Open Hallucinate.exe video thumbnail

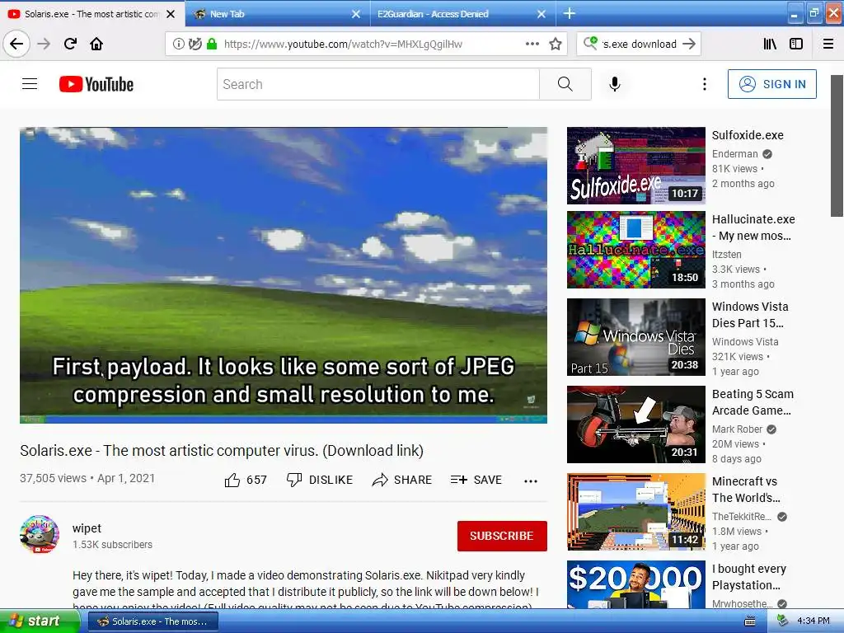click(636, 250)
